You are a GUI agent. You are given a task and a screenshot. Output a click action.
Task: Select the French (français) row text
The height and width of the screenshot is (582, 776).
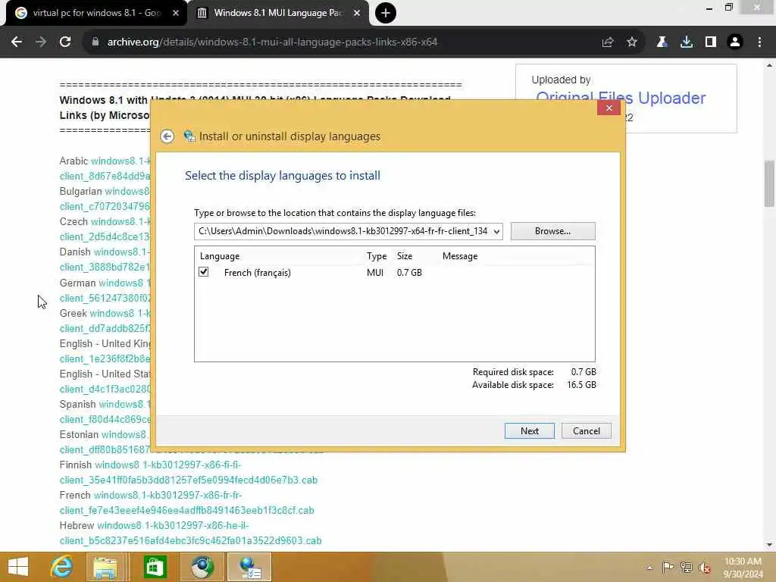(258, 273)
